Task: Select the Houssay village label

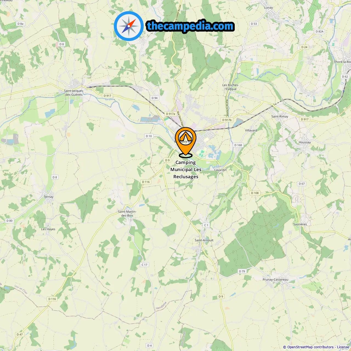Action: [x=305, y=142]
